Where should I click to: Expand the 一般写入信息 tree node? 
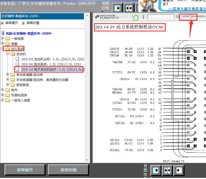pyautogui.click(x=2, y=100)
